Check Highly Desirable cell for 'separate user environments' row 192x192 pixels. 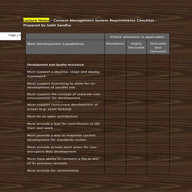point(136,96)
